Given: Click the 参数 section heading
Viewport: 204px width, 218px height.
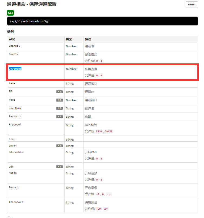Looking at the screenshot, I should 11,32.
